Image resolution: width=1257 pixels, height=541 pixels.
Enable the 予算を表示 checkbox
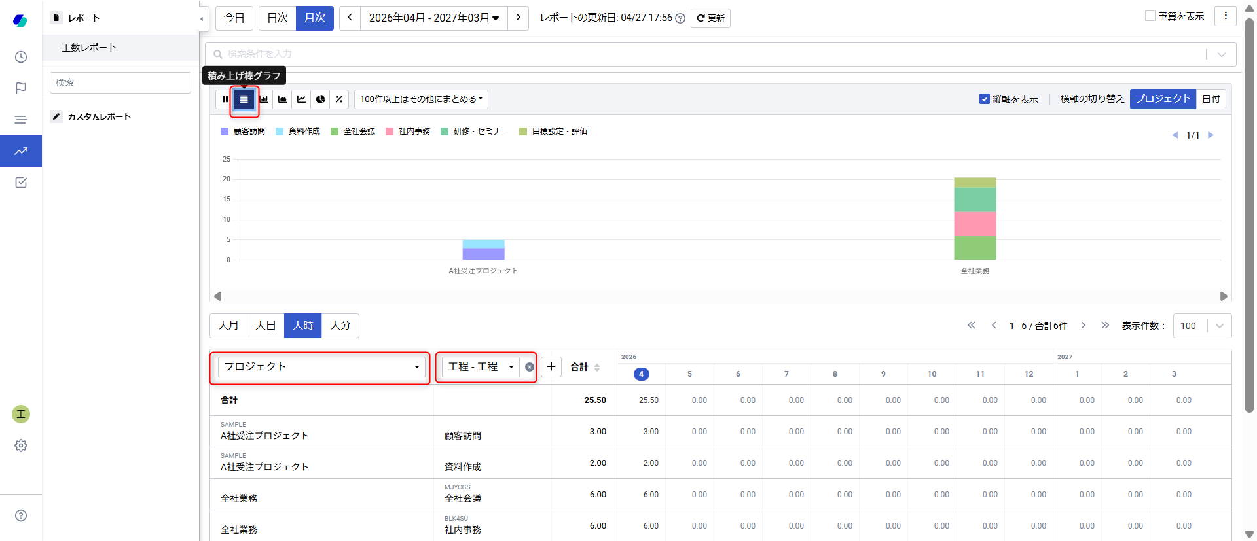[1150, 16]
